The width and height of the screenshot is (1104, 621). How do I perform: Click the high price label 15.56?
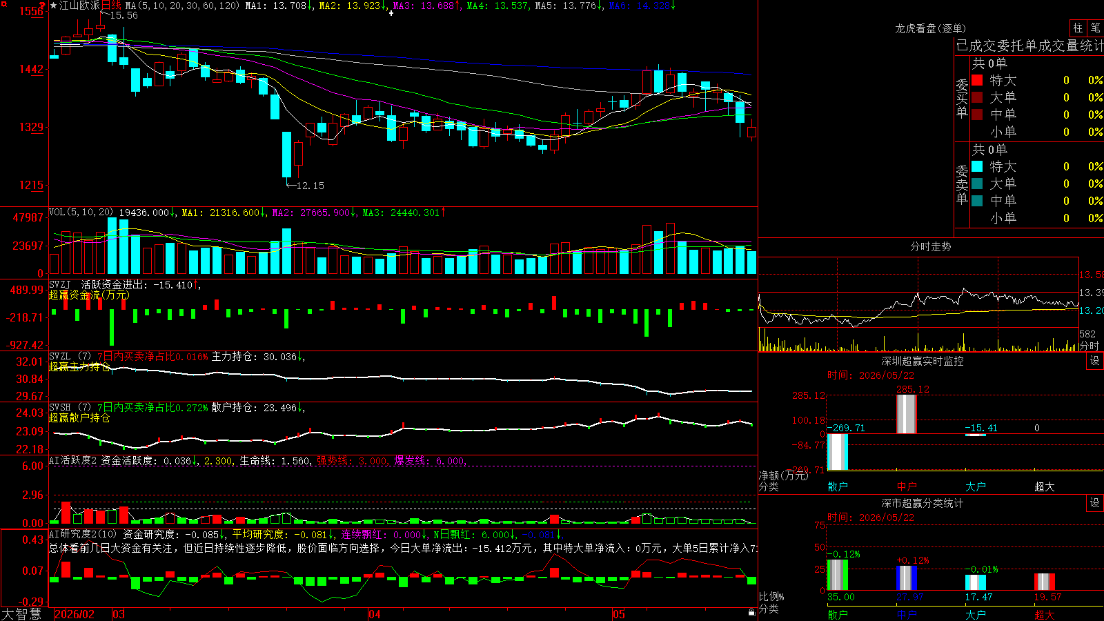click(x=124, y=16)
